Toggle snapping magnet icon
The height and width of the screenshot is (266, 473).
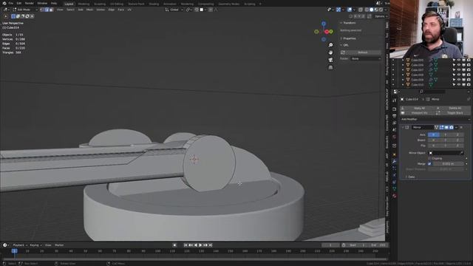pos(197,10)
